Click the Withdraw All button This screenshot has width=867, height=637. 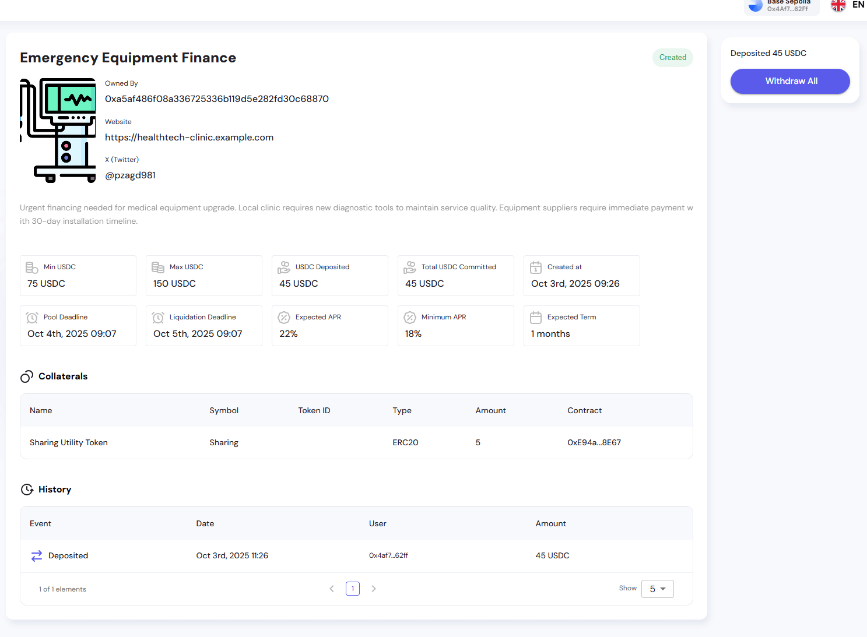click(x=790, y=81)
